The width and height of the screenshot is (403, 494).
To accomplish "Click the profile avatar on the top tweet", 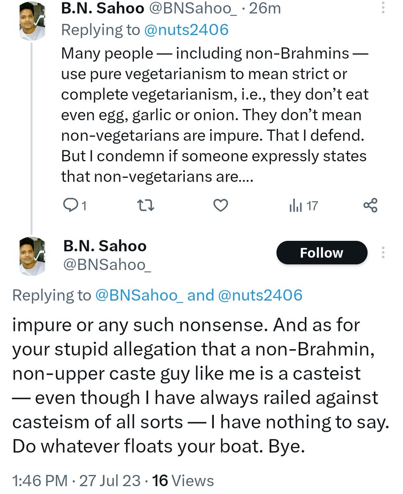I will click(32, 21).
